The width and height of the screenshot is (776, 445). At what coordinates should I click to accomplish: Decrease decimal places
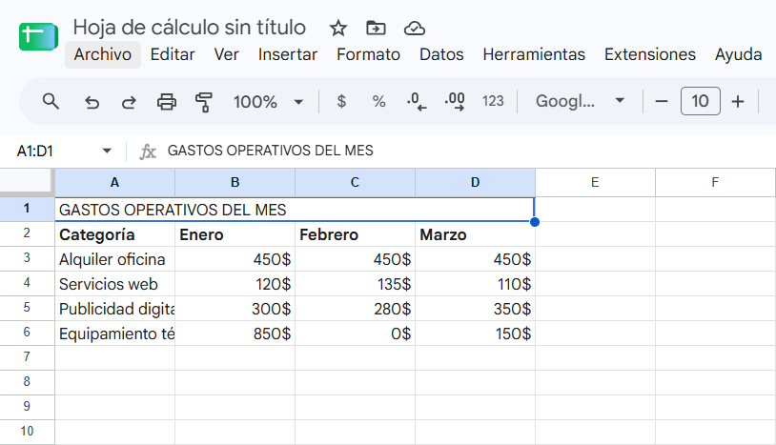coord(417,101)
